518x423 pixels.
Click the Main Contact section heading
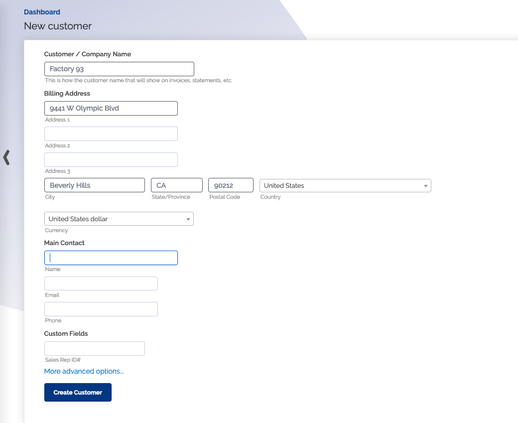point(64,243)
